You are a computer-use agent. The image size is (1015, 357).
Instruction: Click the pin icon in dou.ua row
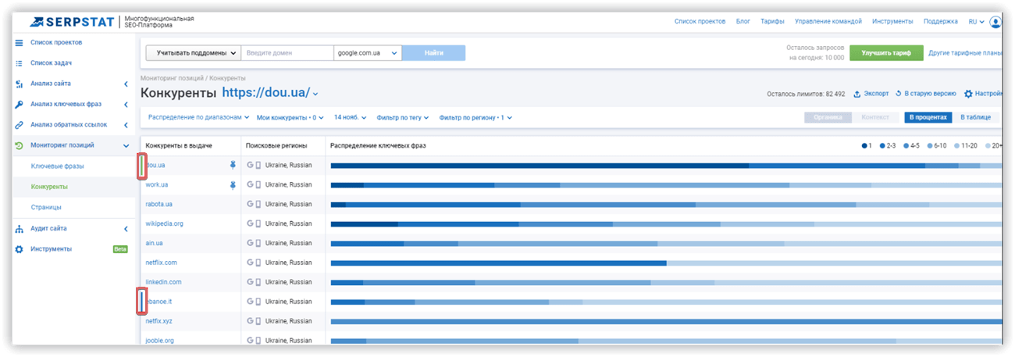232,165
